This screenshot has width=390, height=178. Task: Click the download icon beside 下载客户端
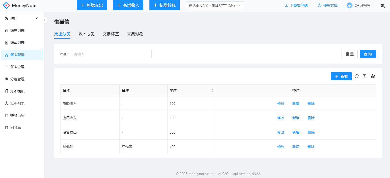286,5
